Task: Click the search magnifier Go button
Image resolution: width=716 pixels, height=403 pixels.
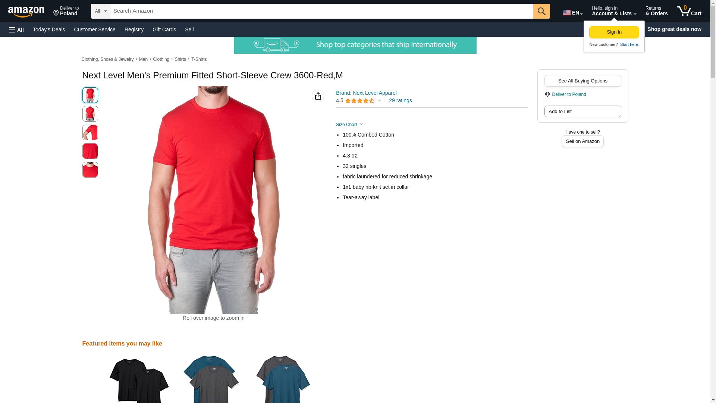Action: tap(541, 11)
